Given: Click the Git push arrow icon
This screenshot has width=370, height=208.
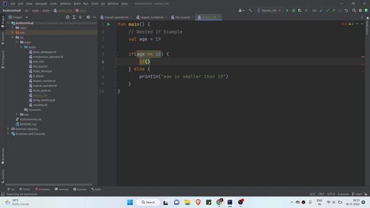Looking at the screenshot, I should pos(334,10).
